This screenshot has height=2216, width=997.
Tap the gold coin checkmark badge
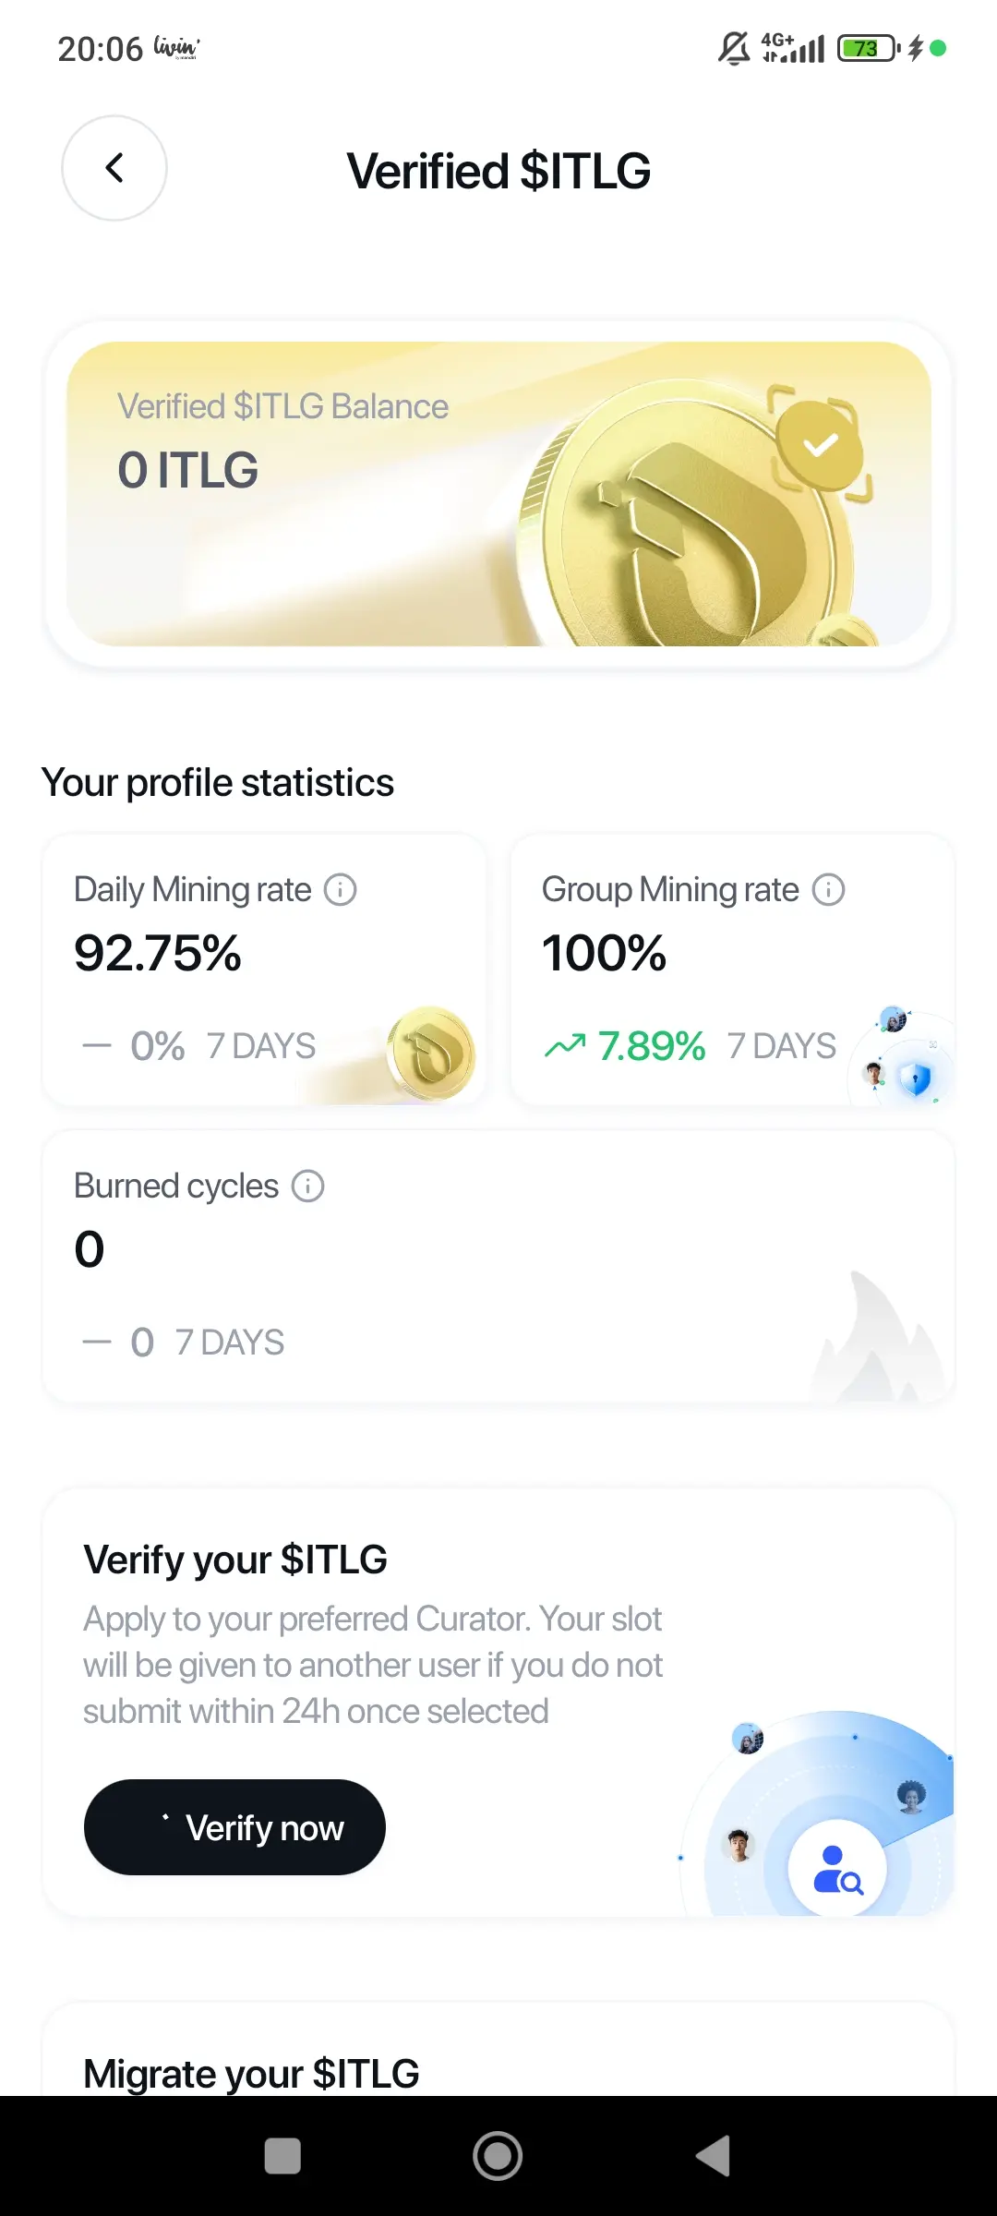[x=819, y=446]
